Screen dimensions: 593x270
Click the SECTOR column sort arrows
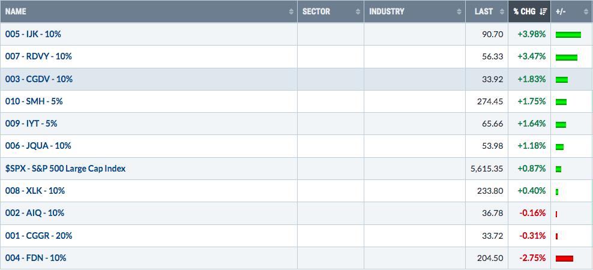358,12
